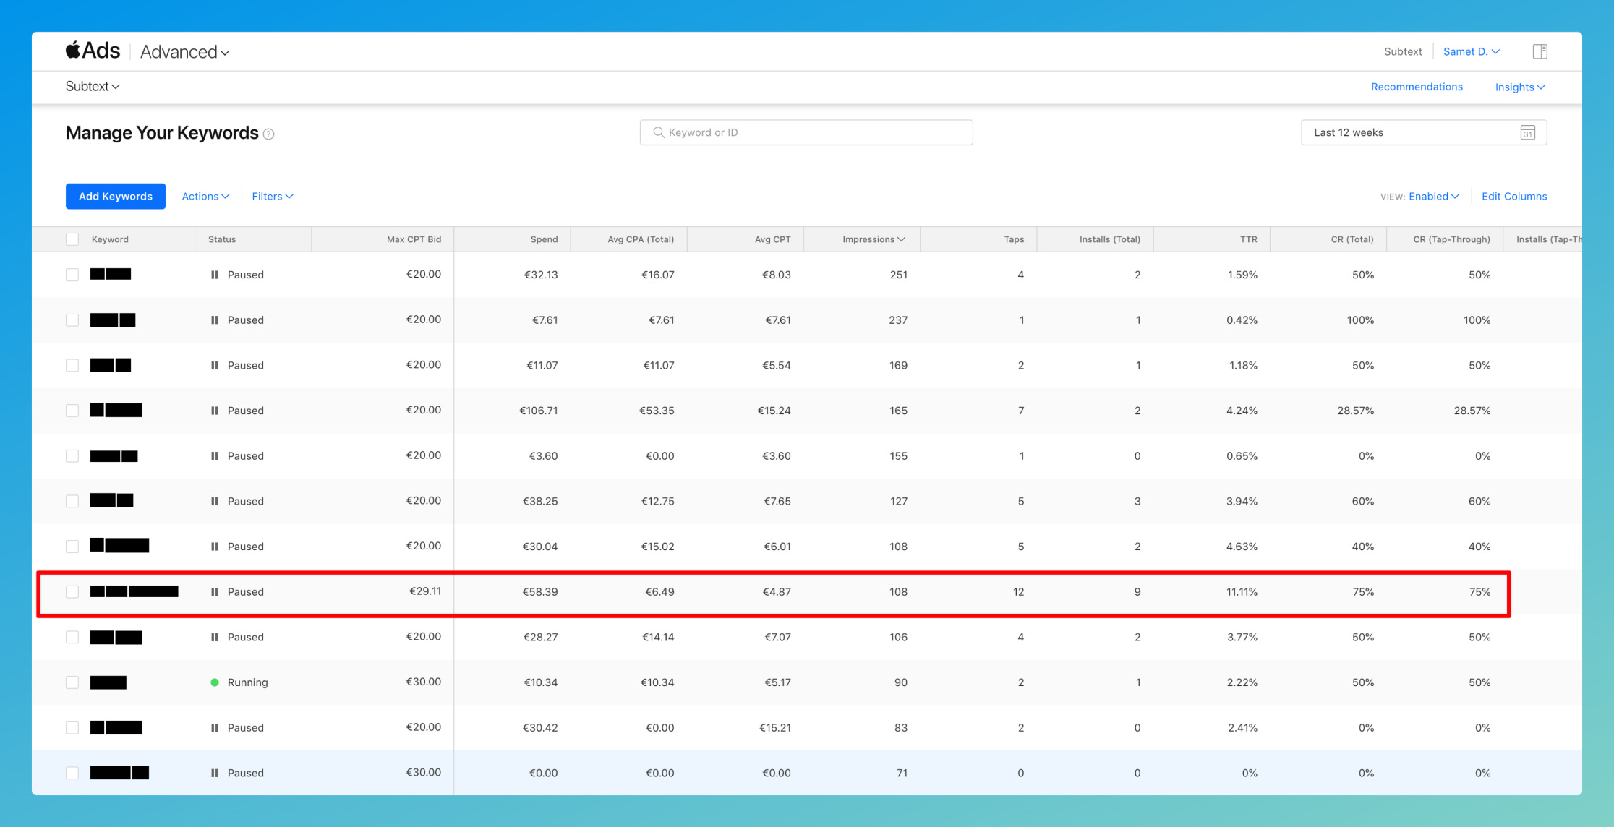
Task: Open the Filters dropdown
Action: (x=273, y=197)
